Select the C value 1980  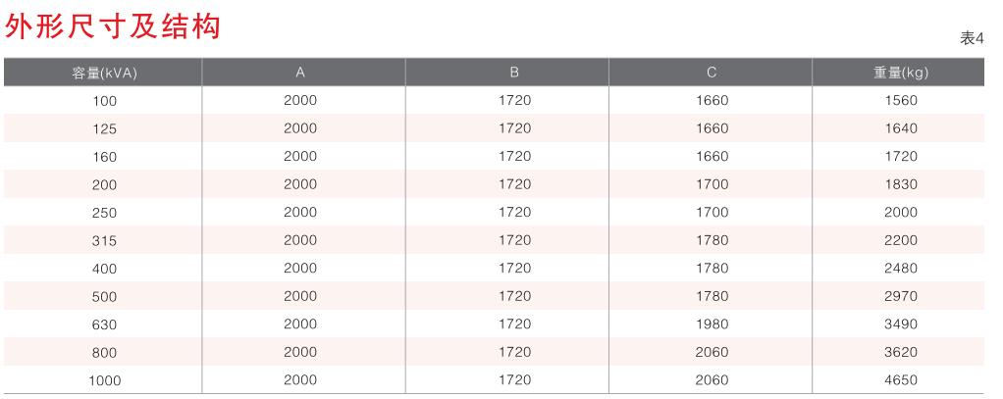tap(712, 324)
